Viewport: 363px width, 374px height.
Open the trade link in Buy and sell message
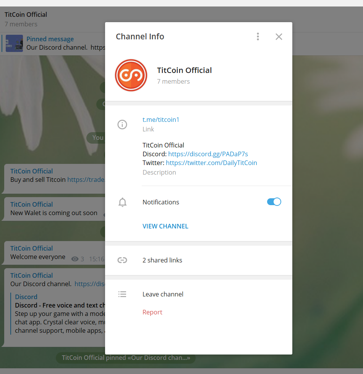[x=86, y=180]
